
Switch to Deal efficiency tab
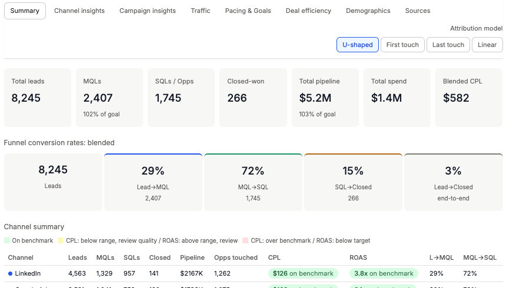coord(308,11)
